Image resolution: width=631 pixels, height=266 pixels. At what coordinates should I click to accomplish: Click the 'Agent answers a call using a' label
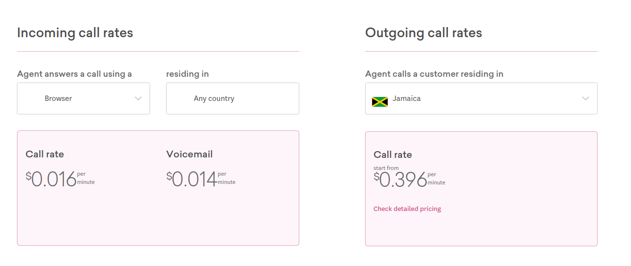pyautogui.click(x=75, y=74)
